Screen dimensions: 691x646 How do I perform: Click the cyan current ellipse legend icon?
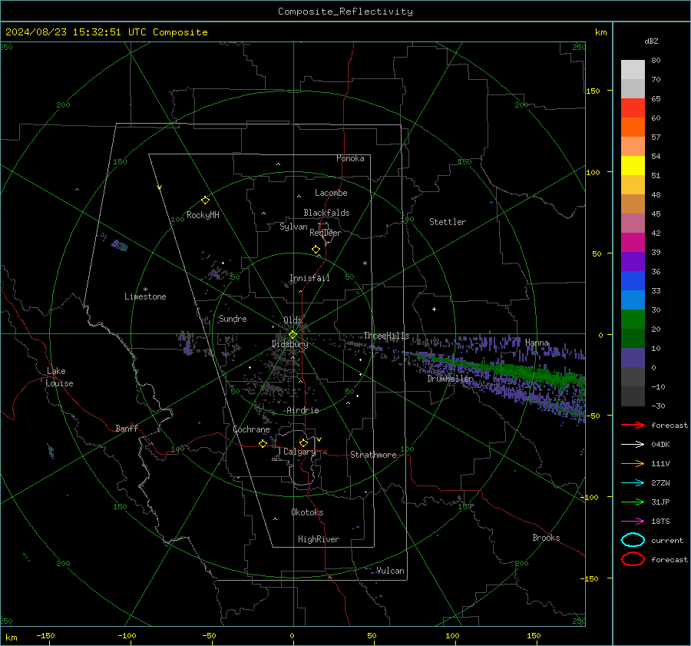point(633,540)
